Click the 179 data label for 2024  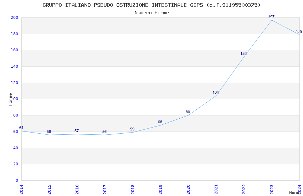299,31
